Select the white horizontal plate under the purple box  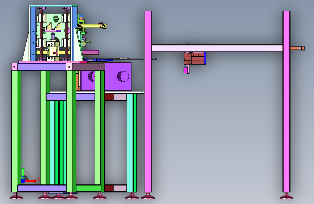(97, 92)
